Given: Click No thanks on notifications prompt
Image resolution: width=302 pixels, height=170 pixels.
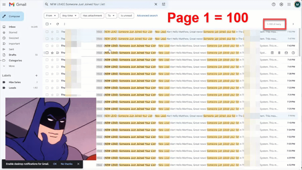Looking at the screenshot, I should (x=67, y=164).
